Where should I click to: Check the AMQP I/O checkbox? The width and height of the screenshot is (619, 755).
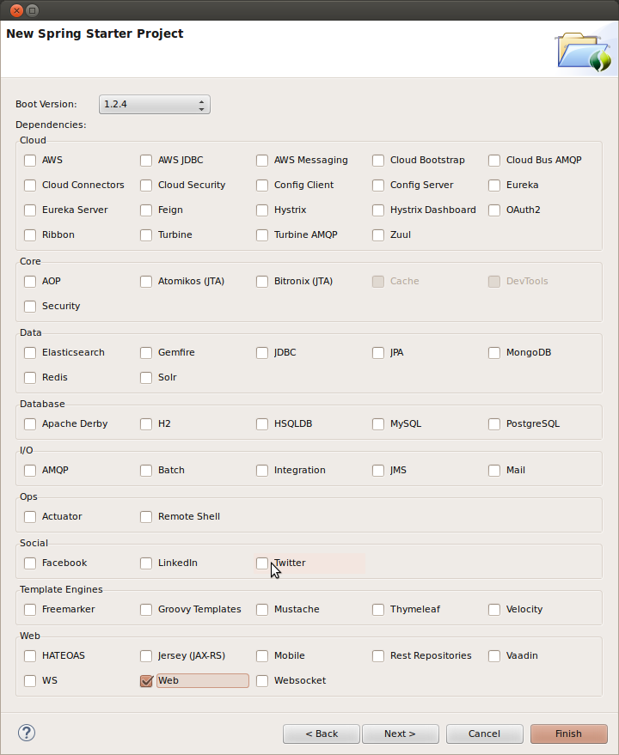pos(30,471)
